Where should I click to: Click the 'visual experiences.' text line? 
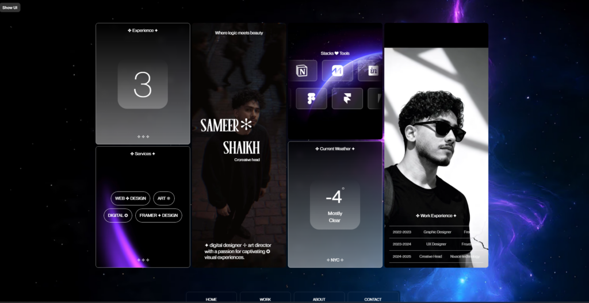(x=225, y=258)
